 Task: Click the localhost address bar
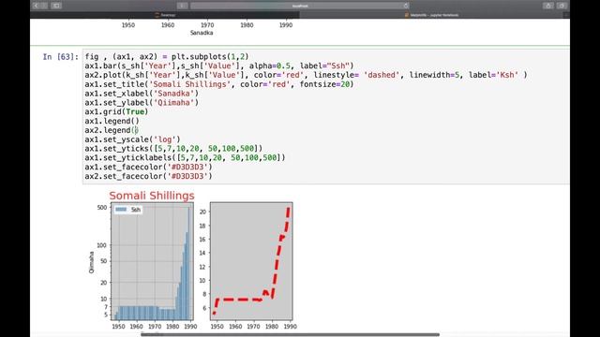[x=300, y=6]
